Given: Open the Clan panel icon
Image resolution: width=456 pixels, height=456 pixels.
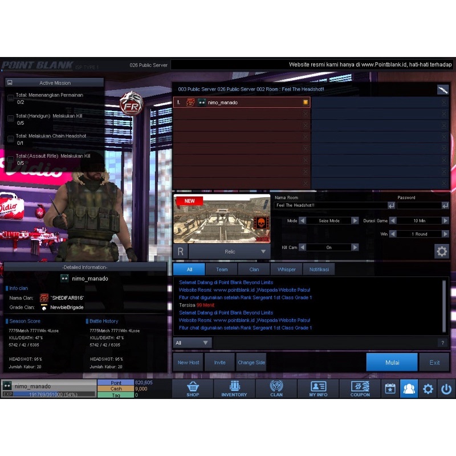Looking at the screenshot, I should point(276,388).
